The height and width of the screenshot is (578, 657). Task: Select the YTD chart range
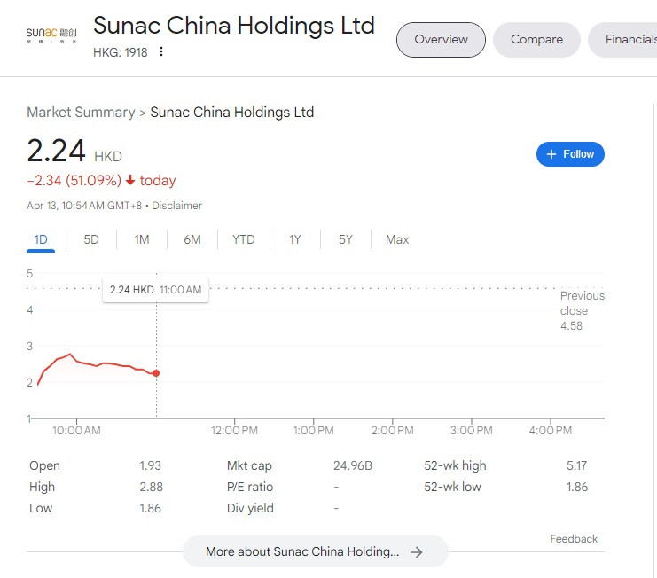point(244,240)
